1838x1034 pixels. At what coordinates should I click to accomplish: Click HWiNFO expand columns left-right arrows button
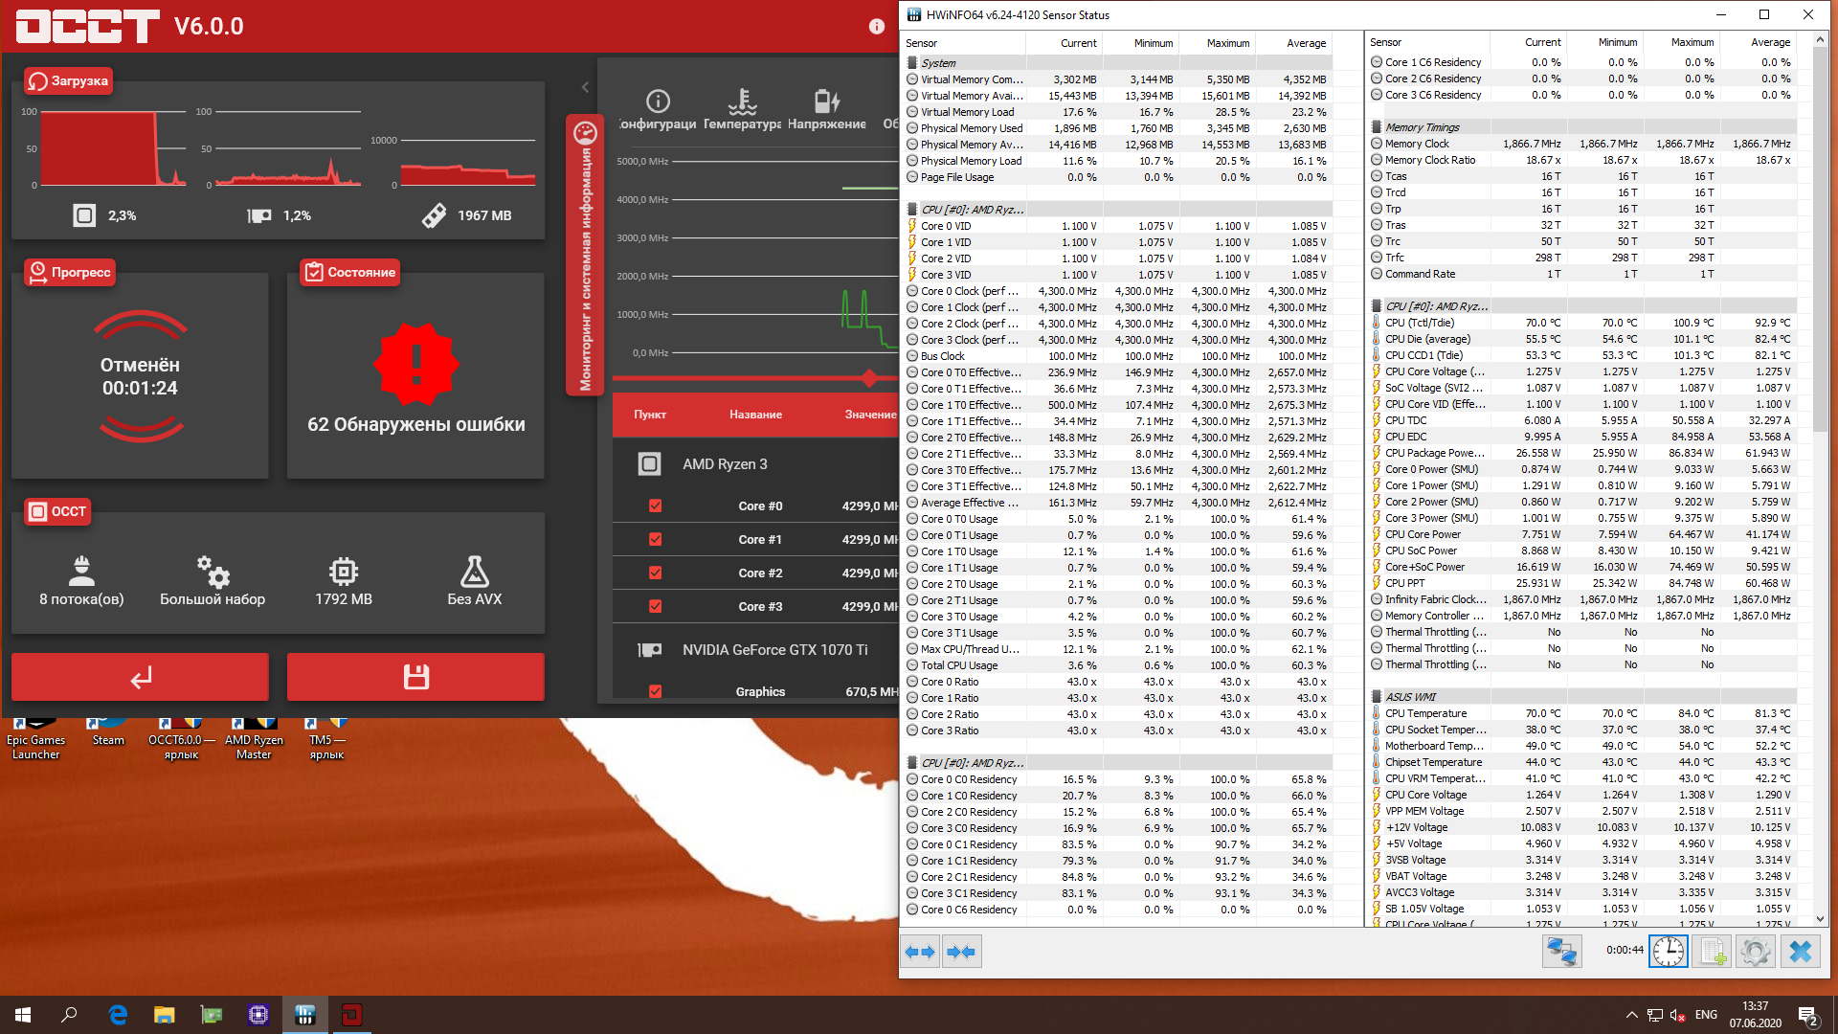coord(921,951)
